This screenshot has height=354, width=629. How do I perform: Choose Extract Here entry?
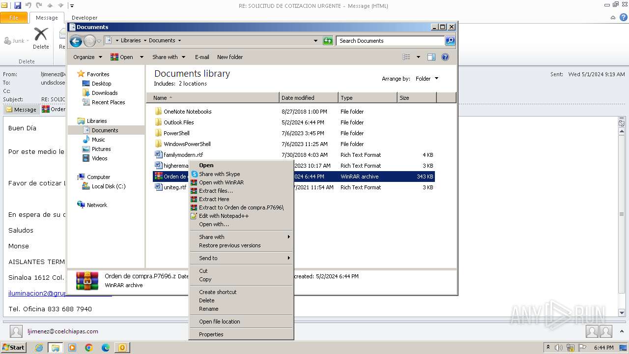click(241, 199)
